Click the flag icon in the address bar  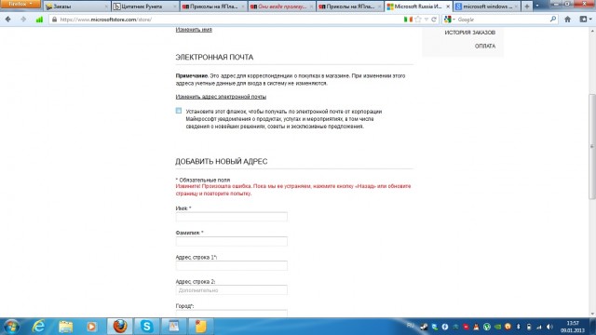point(408,20)
